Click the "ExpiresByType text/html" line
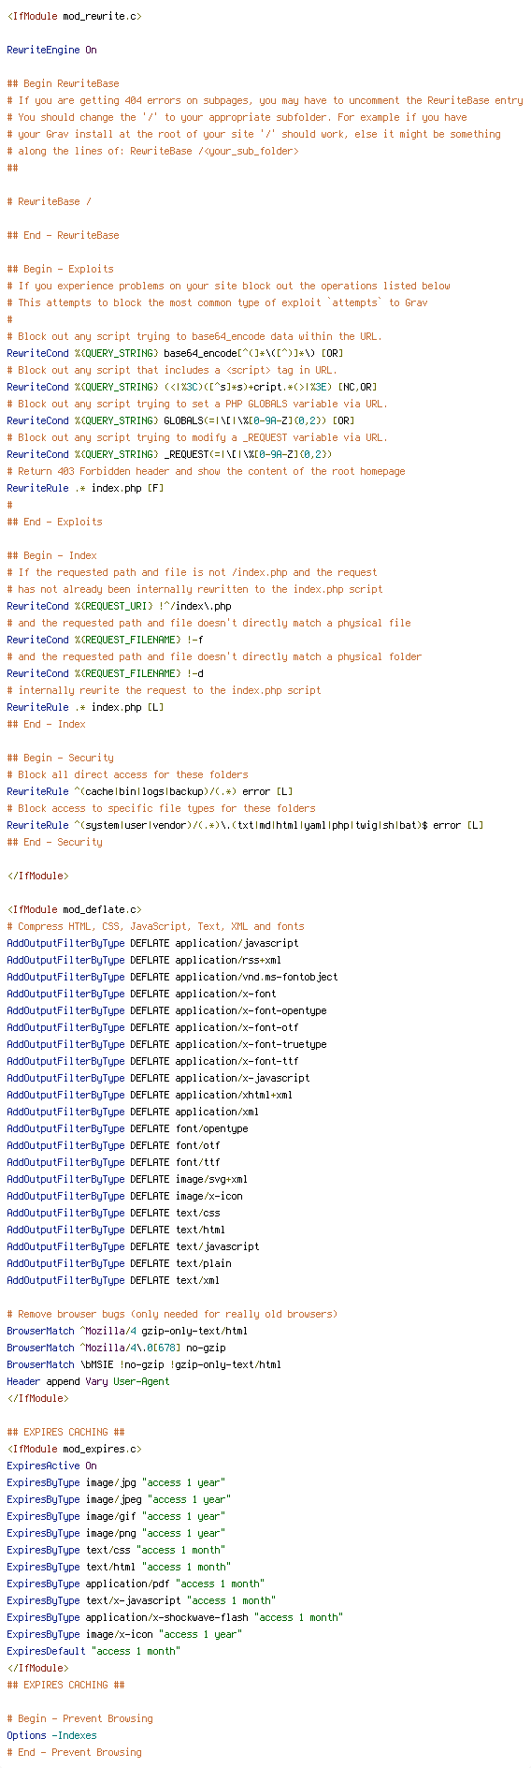Image resolution: width=531 pixels, height=1768 pixels. click(x=122, y=1567)
